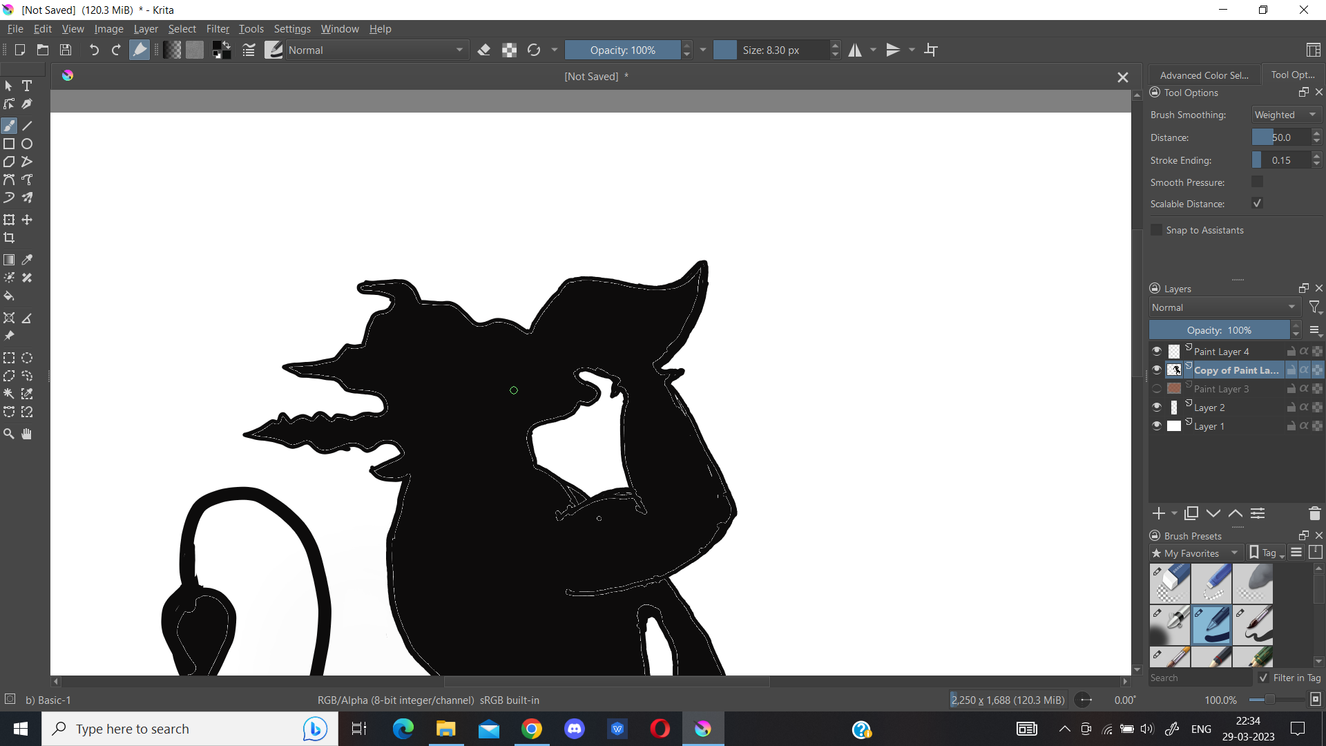Open Discord from the taskbar

coord(575,729)
